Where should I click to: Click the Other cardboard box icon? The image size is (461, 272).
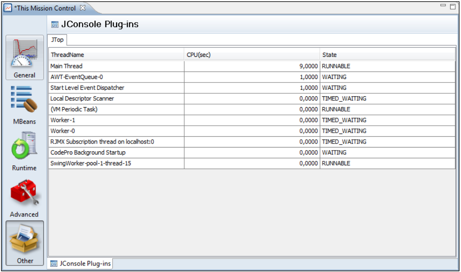[x=25, y=241]
